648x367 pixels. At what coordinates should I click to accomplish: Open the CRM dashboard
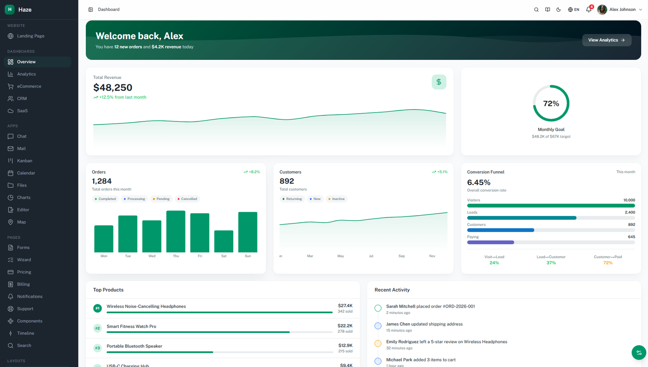[x=37, y=98]
